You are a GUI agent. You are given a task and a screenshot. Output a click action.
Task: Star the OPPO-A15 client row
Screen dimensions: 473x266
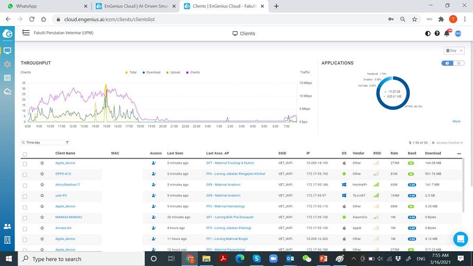point(42,174)
